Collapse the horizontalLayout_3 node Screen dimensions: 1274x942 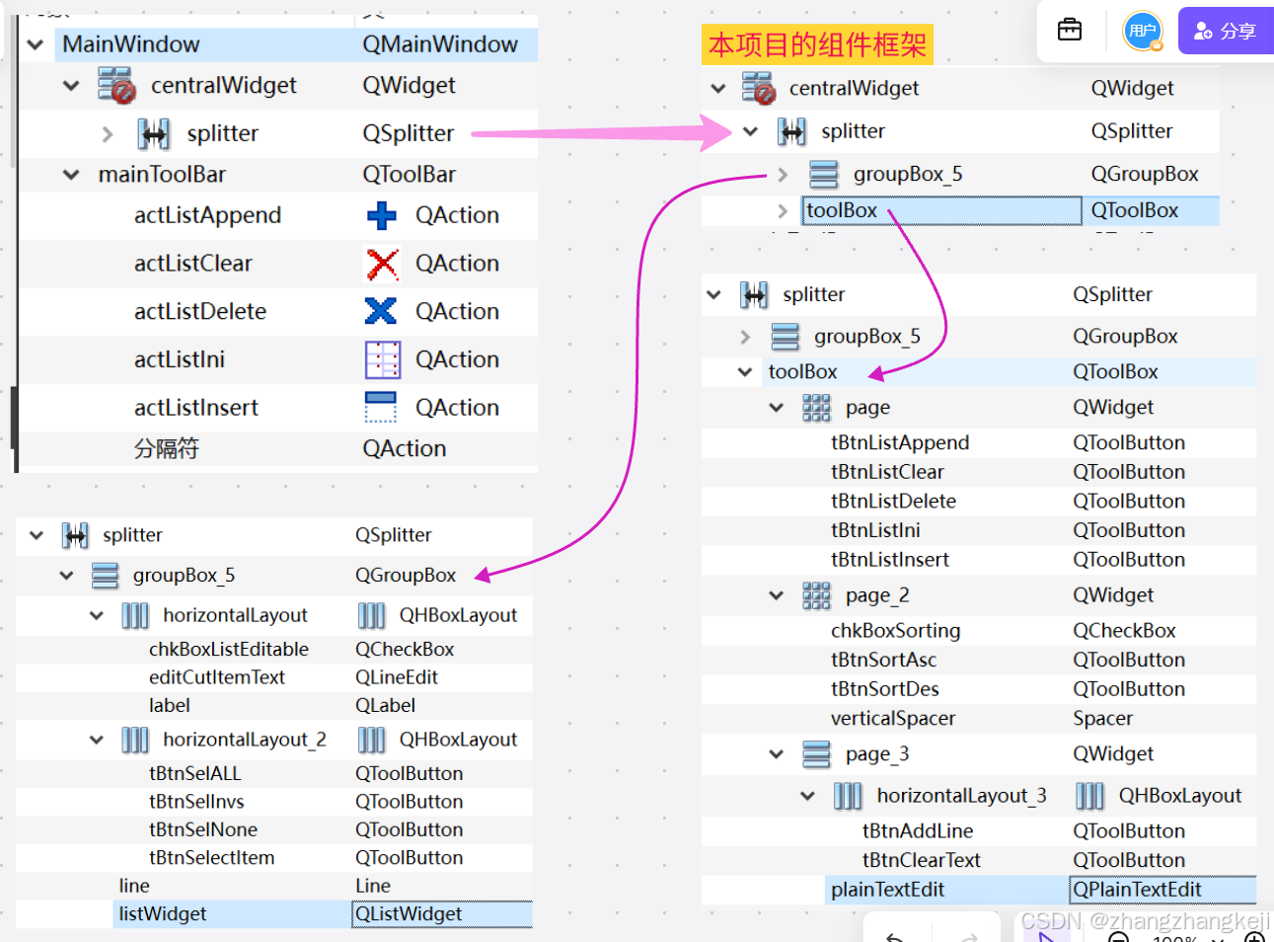point(808,796)
